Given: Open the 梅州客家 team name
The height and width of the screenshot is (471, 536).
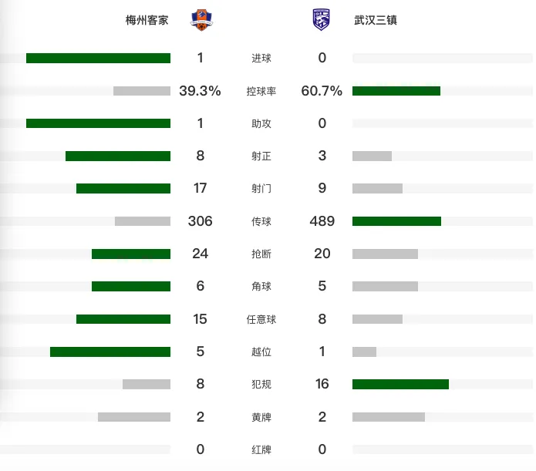Looking at the screenshot, I should click(x=147, y=20).
